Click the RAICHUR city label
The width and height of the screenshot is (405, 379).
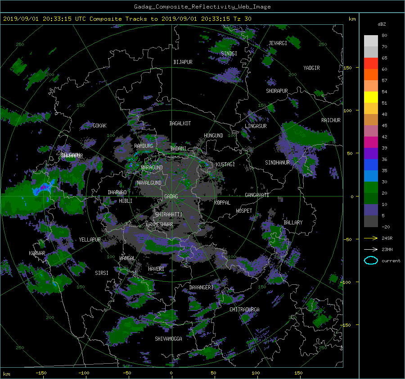point(331,120)
